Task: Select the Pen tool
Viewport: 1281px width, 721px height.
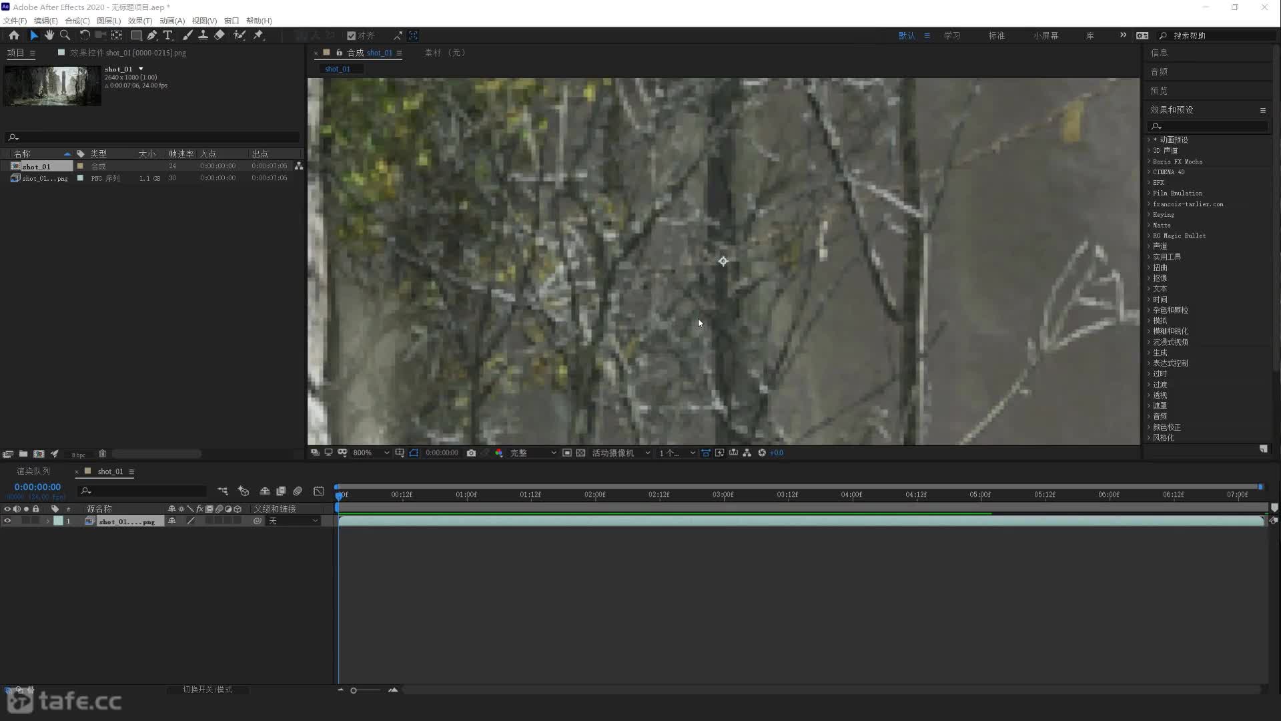Action: click(x=152, y=35)
